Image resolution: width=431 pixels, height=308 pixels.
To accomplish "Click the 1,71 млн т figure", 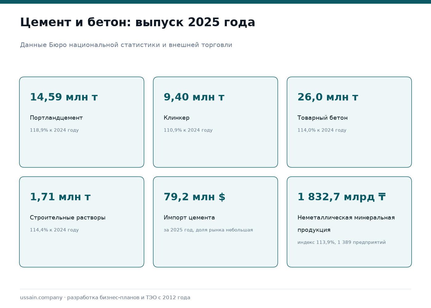I will coord(60,197).
